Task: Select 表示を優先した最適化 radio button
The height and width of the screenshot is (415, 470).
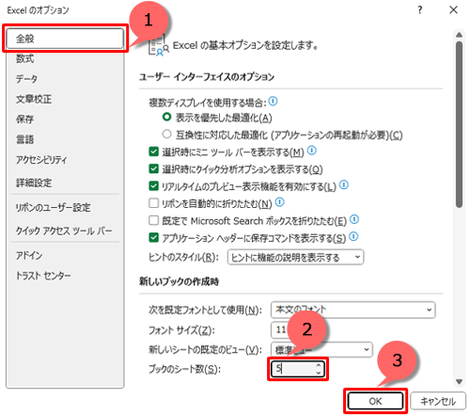Action: click(x=166, y=118)
